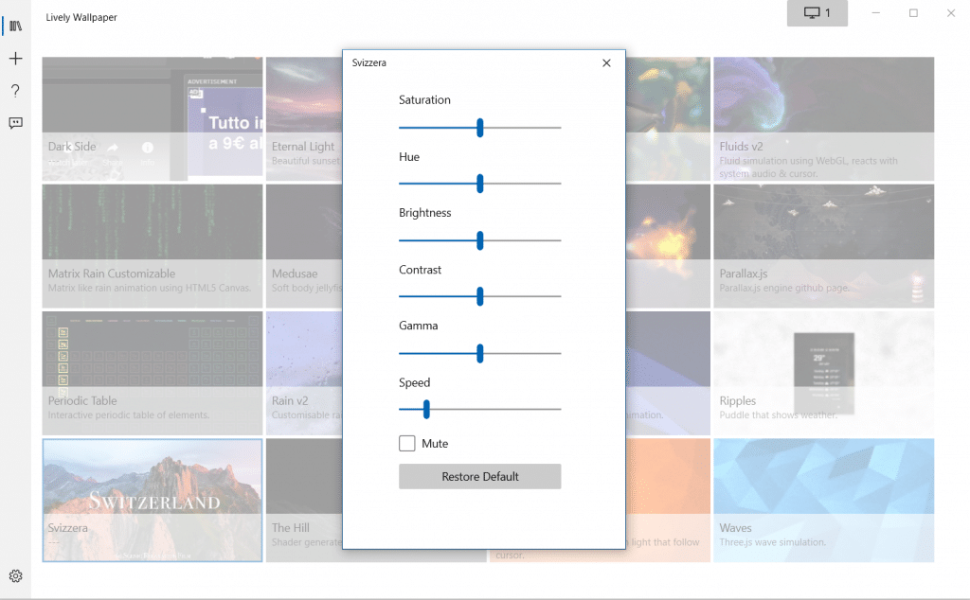Select the Rain v2 wallpaper
Viewport: 970px width, 600px height.
pos(304,373)
